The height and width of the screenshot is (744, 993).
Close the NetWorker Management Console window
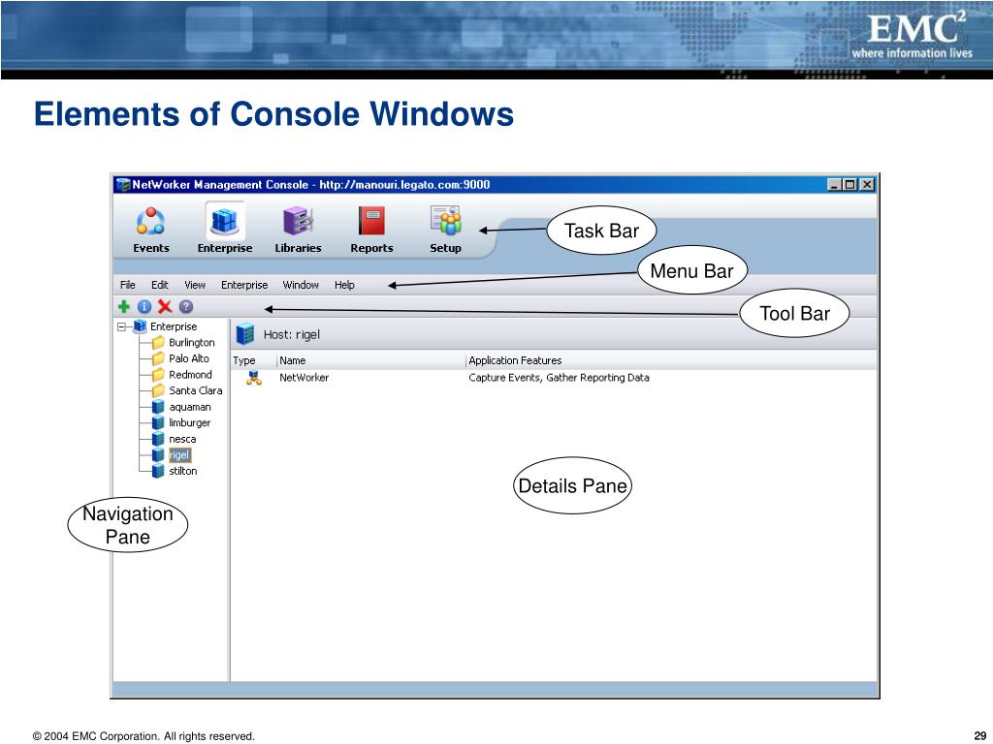tap(867, 185)
